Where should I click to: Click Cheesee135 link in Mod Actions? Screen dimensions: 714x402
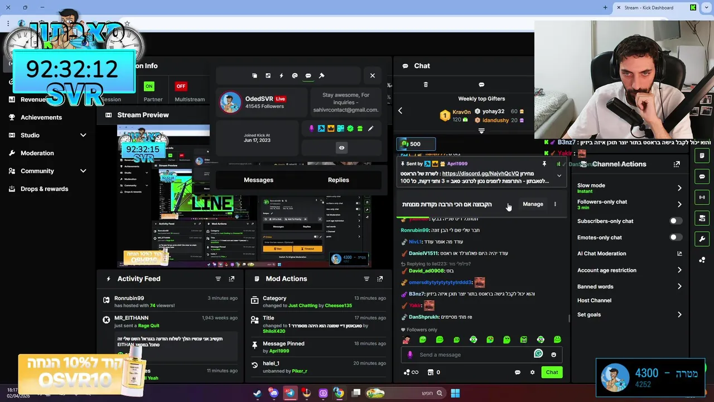pos(339,305)
